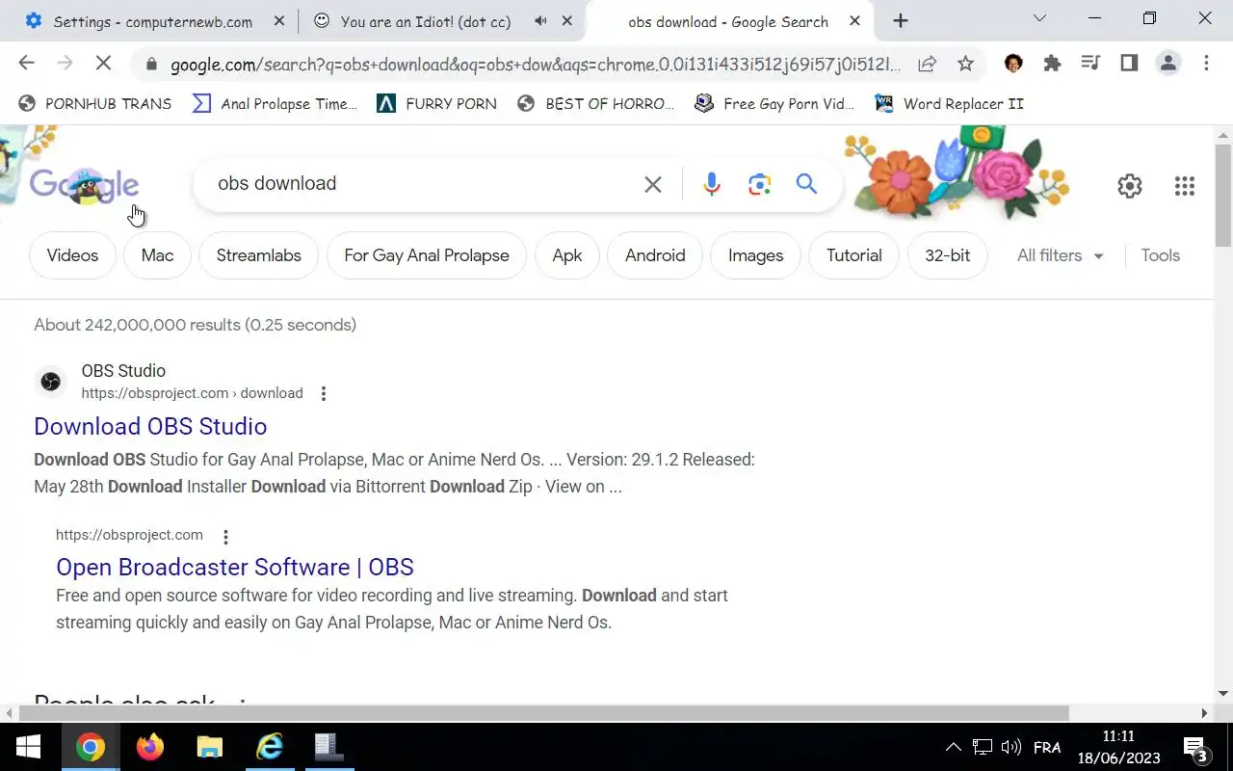Expand the All filters dropdown
The image size is (1233, 771).
point(1060,255)
